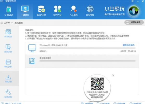Viewport: 145px width, 104px height.
Task: Click the 扫码关注小白系统公众号 caption
Action: point(97,92)
